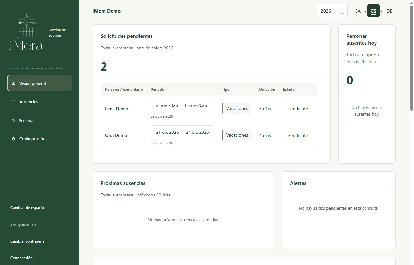Click period 2 nov 2026 — 6 nov 2026

point(181,105)
